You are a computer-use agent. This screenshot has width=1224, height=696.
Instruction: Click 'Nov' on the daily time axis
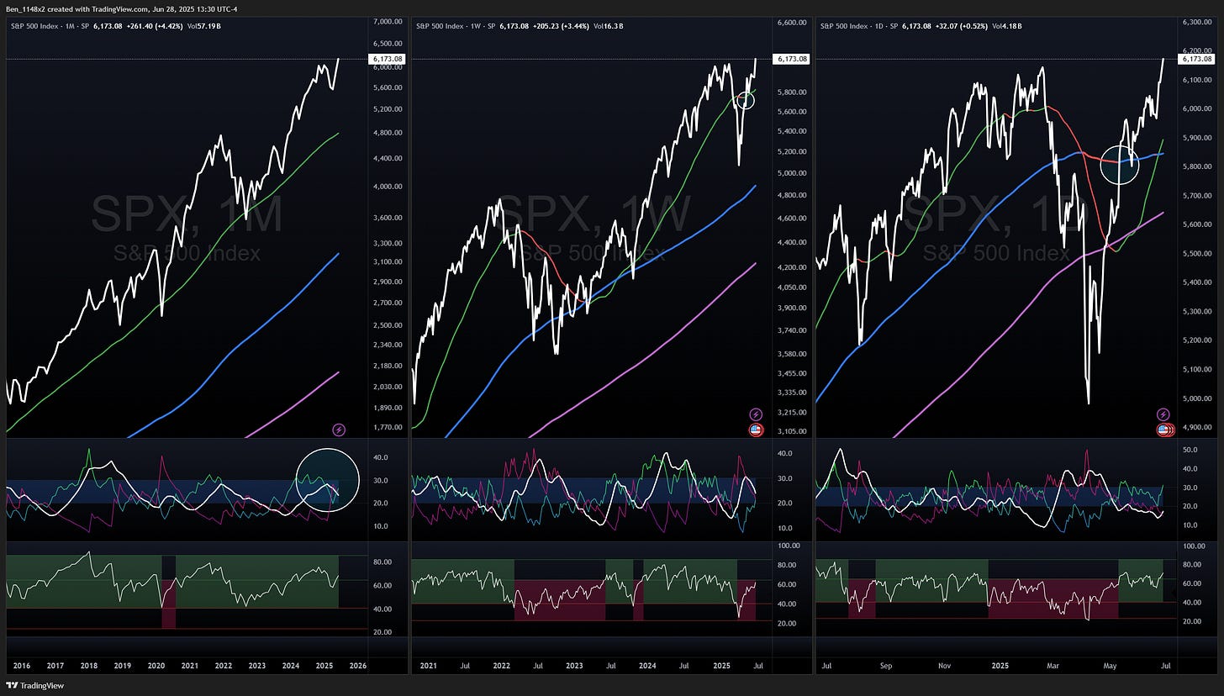(x=945, y=666)
